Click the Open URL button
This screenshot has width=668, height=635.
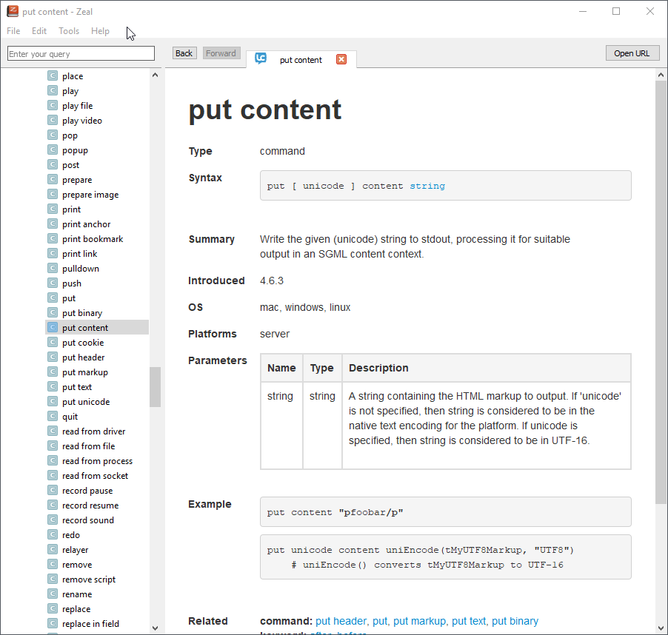(632, 53)
